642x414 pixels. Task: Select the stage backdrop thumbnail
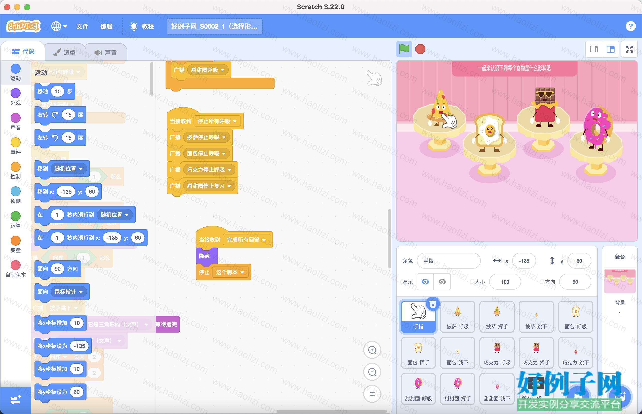click(620, 281)
